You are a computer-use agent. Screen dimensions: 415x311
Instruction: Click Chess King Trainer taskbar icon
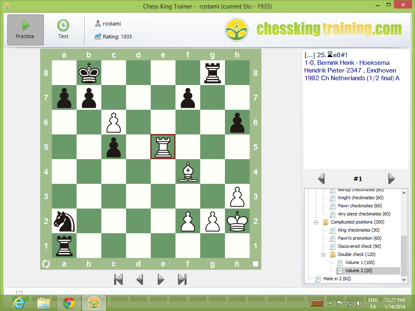pyautogui.click(x=94, y=303)
